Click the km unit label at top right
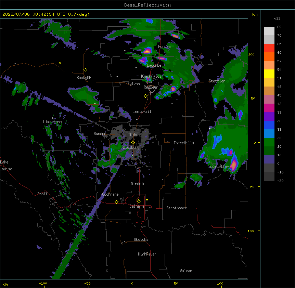Image resolution: width=295 pixels, height=288 pixels. 255,14
